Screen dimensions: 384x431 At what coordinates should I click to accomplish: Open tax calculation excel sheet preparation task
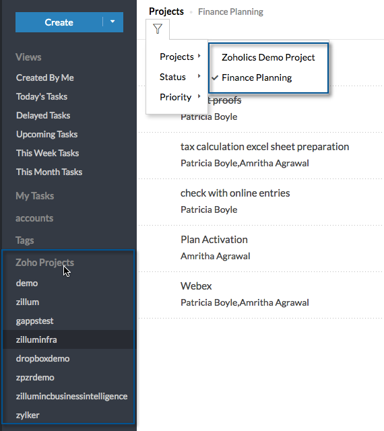[x=265, y=147]
